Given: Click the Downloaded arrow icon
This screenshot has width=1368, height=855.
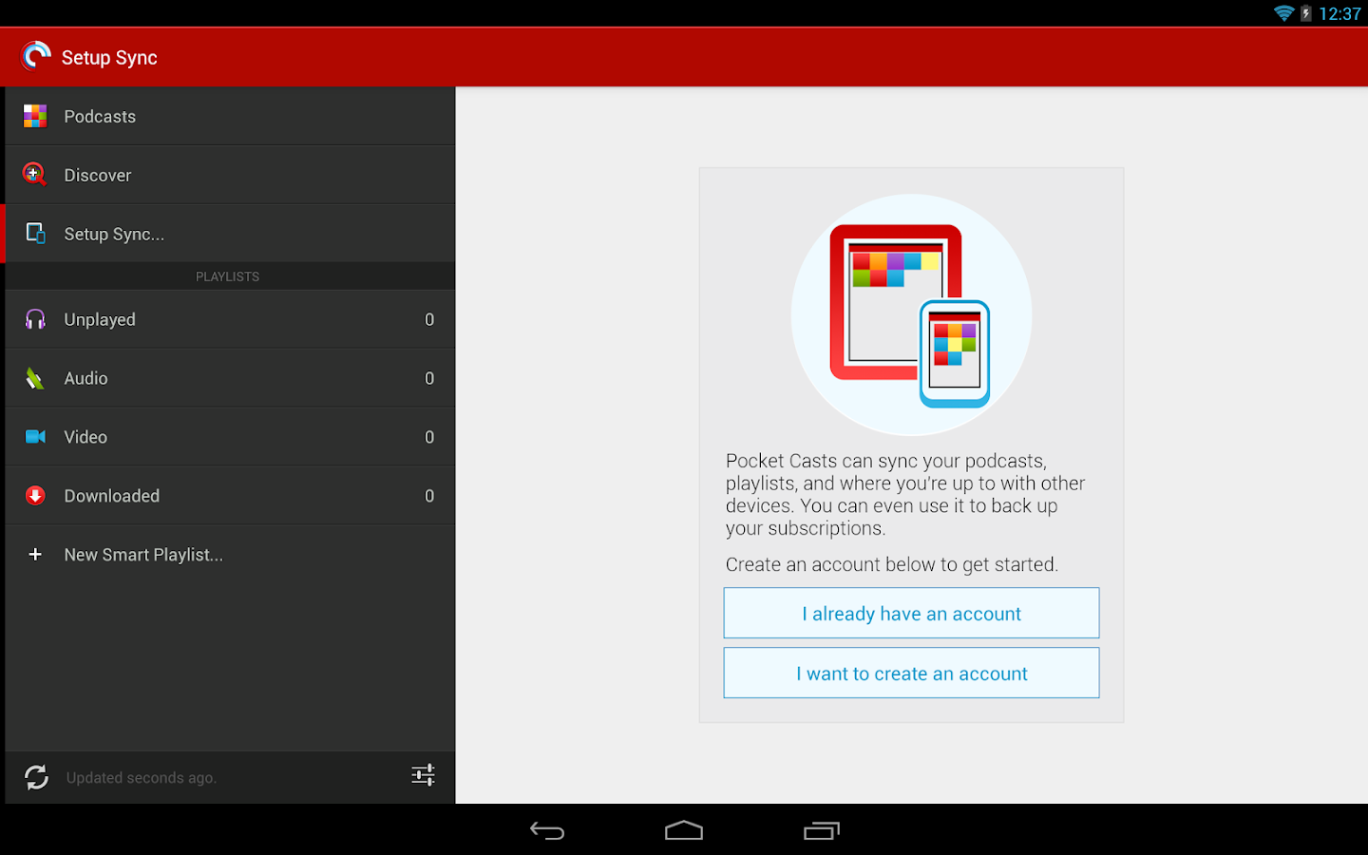Looking at the screenshot, I should [35, 495].
